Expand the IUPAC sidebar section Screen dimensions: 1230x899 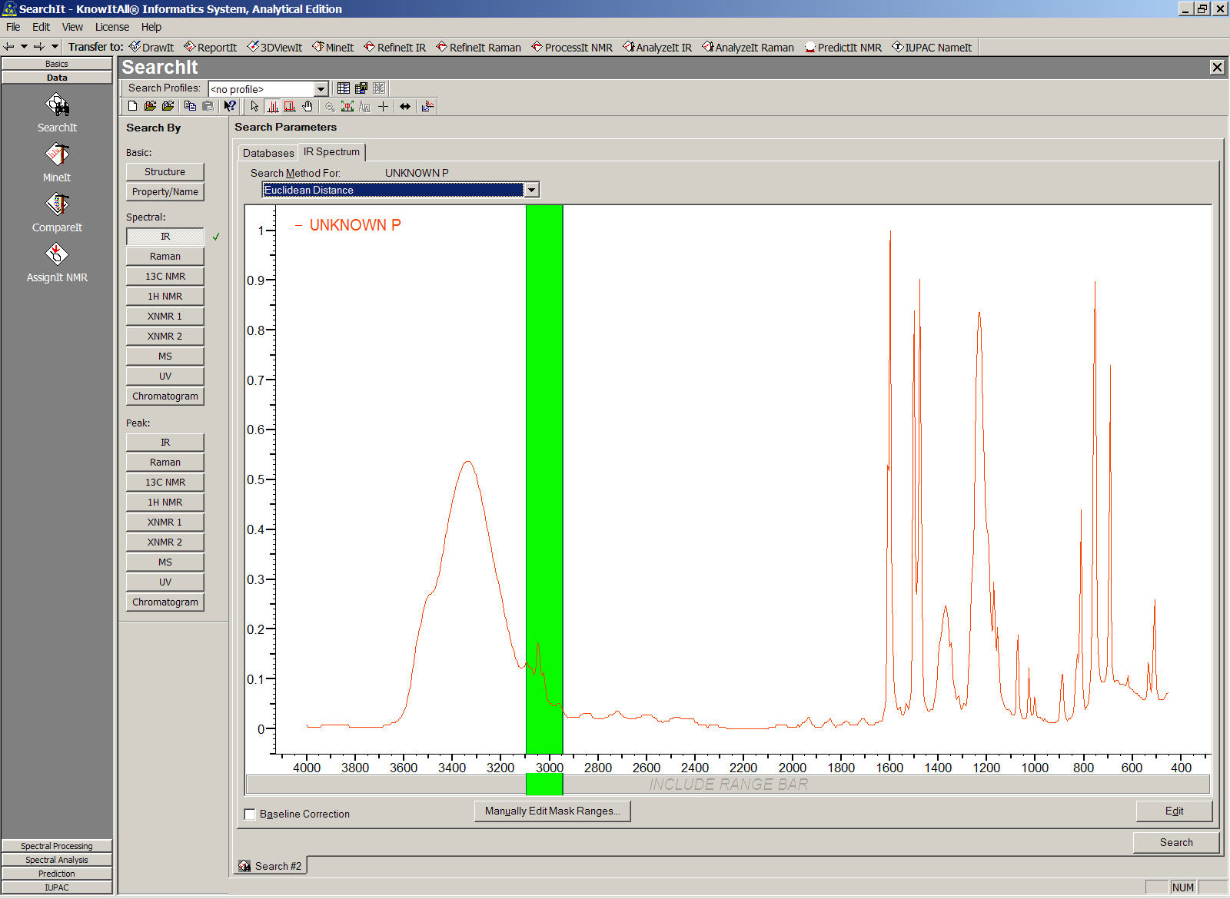[57, 887]
